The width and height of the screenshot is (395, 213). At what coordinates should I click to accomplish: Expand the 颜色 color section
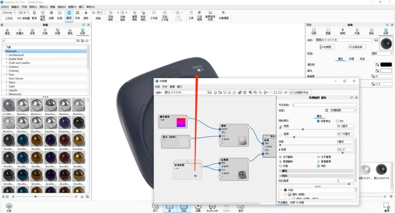[x=281, y=171]
